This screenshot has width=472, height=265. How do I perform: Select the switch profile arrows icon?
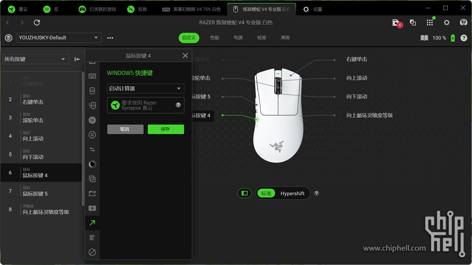tap(92, 149)
